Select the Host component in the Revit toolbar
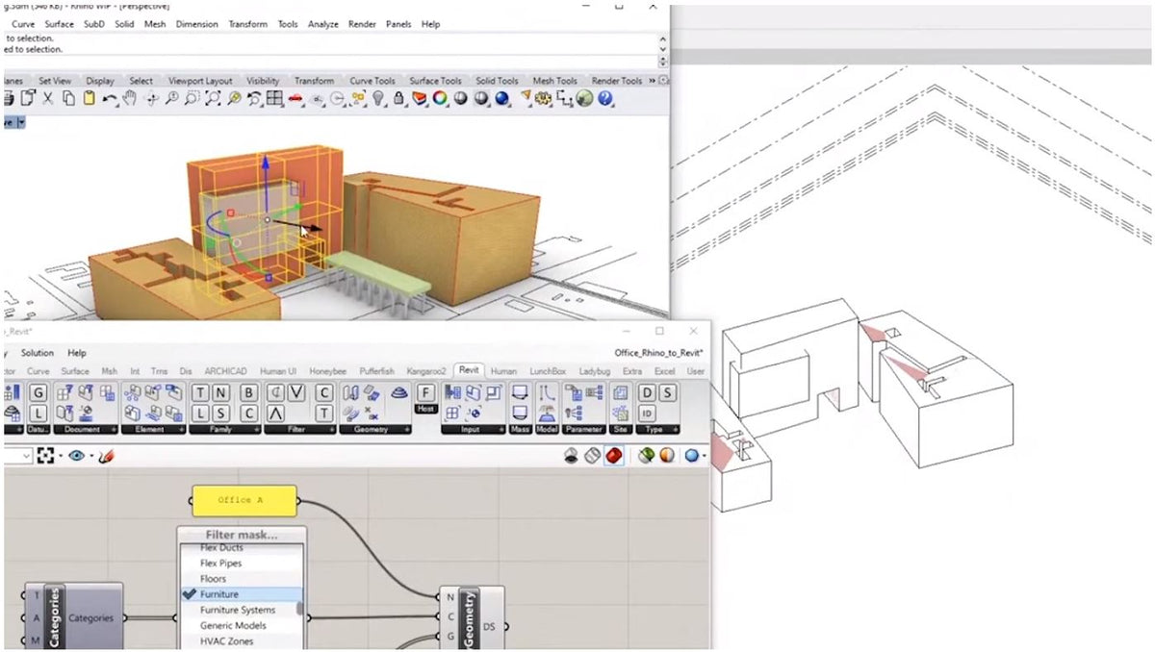1155x652 pixels. [x=426, y=392]
